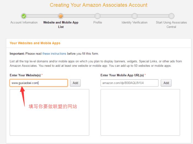The width and height of the screenshot is (193, 144).
Task: Select the Start Using Associates Central label
Action: [171, 25]
